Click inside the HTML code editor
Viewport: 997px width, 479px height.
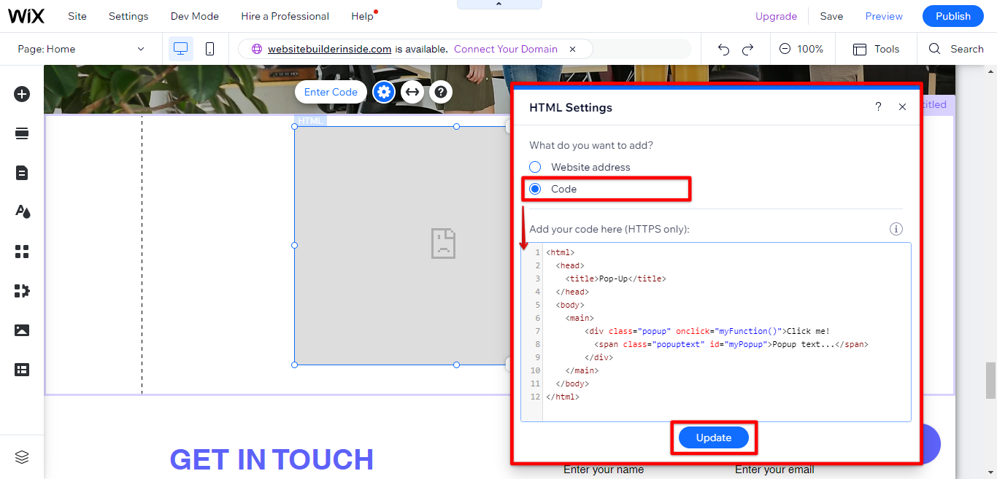pyautogui.click(x=715, y=332)
